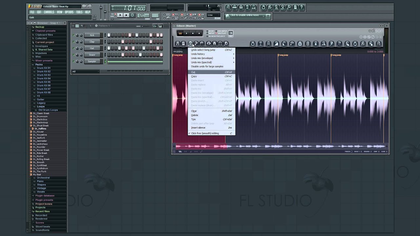The image size is (420, 236).
Task: Click the Edison save (floppy disk) icon
Action: click(x=178, y=44)
